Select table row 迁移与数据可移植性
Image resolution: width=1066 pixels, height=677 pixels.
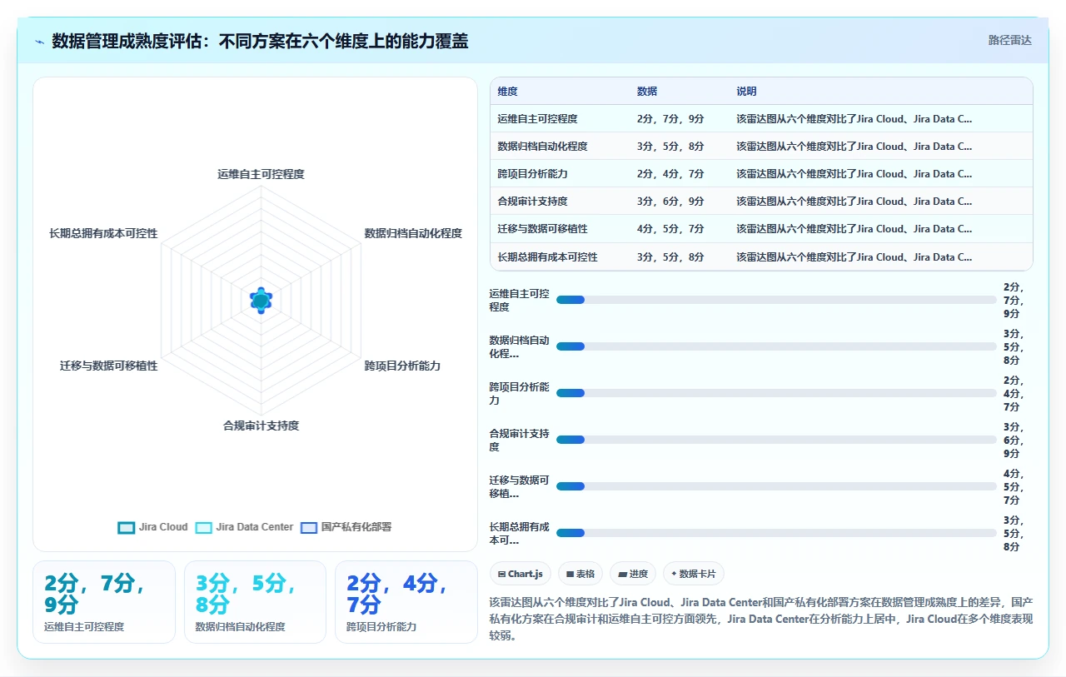pos(761,229)
